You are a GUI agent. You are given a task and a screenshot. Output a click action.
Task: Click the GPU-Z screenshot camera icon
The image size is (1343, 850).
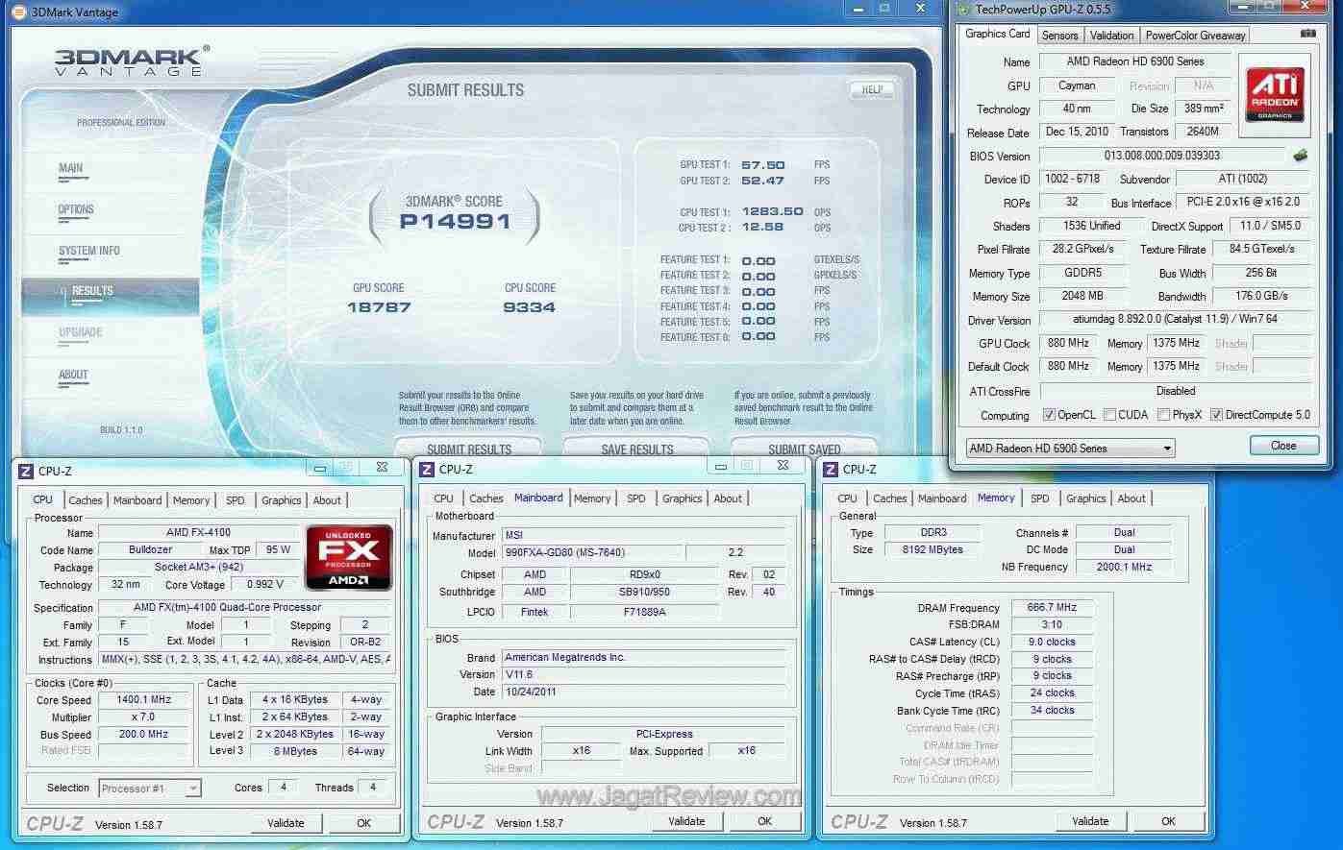pyautogui.click(x=1307, y=34)
